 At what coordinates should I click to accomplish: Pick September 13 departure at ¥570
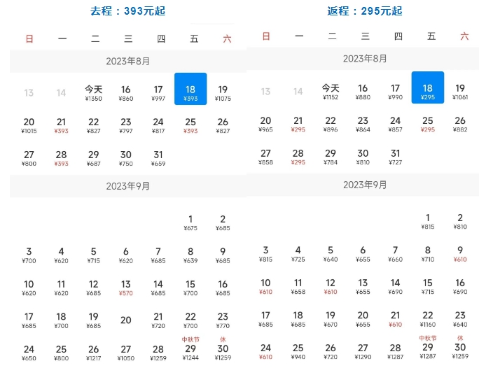[x=126, y=288]
